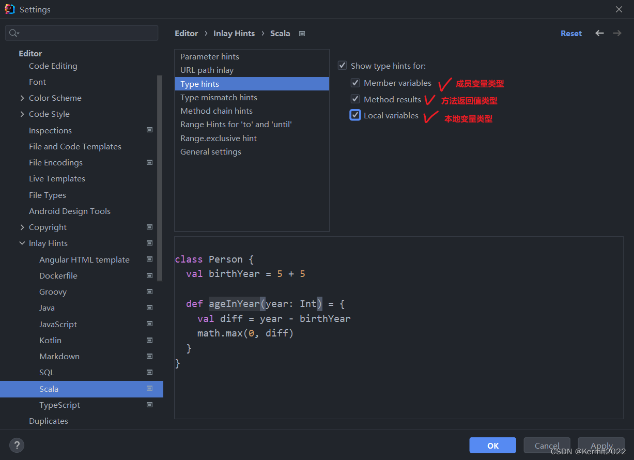Click the project icon on the JavaScript row

click(149, 324)
